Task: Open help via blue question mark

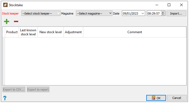Action: click(5, 98)
